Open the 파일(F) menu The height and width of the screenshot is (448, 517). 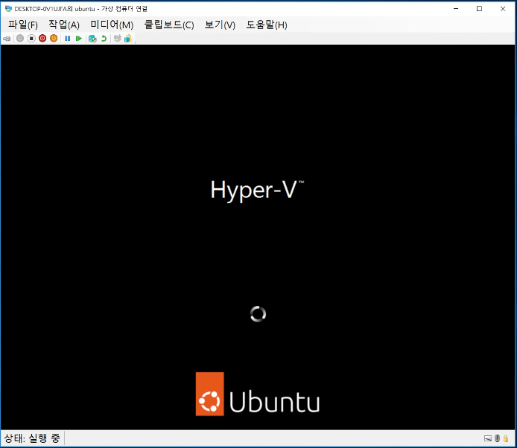(23, 25)
